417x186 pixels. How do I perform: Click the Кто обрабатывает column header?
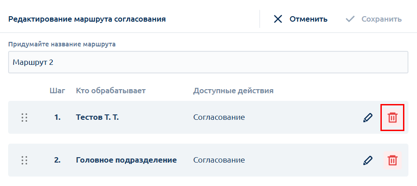click(x=111, y=91)
